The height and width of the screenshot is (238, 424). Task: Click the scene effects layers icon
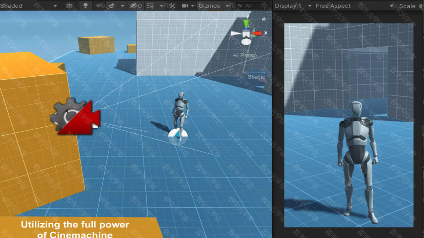[112, 6]
